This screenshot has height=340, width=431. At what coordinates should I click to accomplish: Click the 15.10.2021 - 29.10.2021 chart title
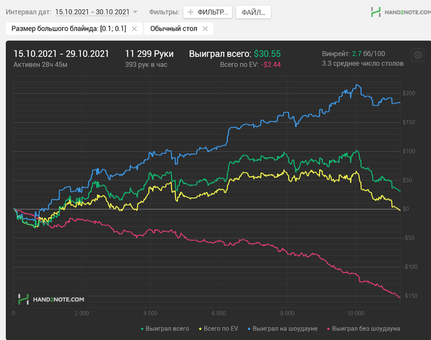[62, 53]
